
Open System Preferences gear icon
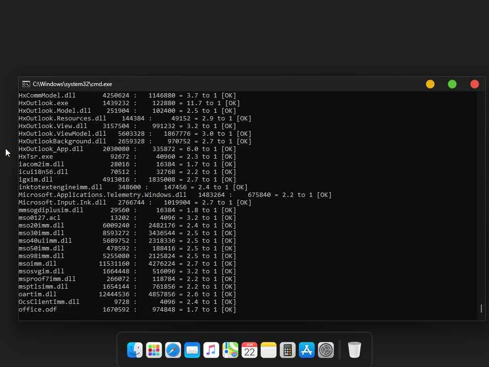click(x=326, y=350)
